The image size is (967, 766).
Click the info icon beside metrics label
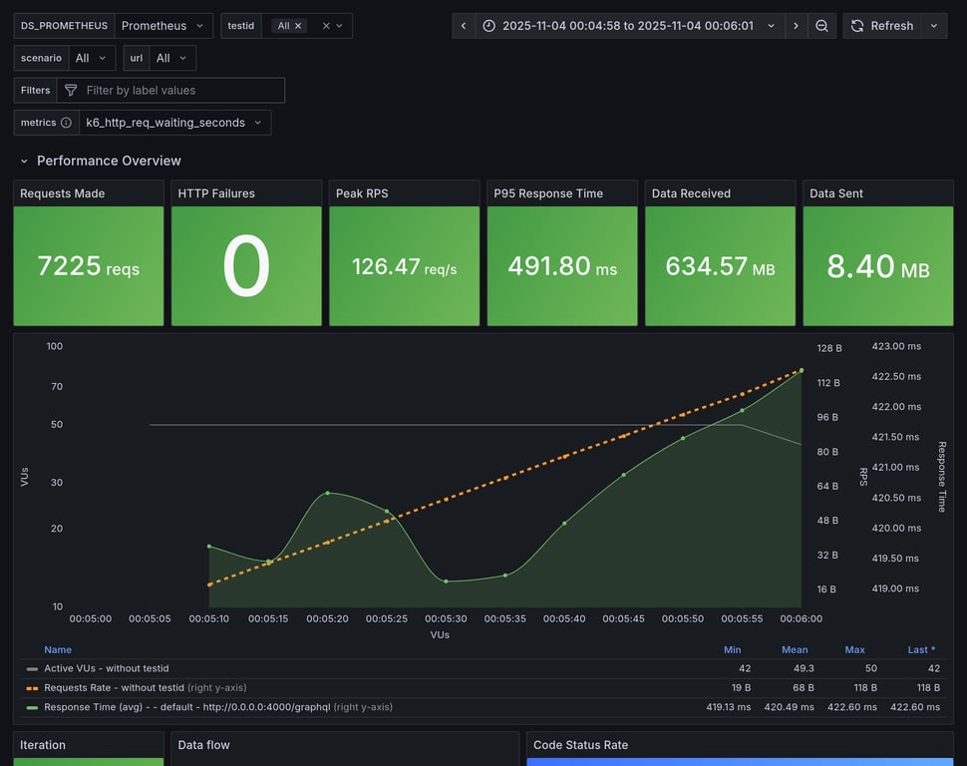click(66, 123)
